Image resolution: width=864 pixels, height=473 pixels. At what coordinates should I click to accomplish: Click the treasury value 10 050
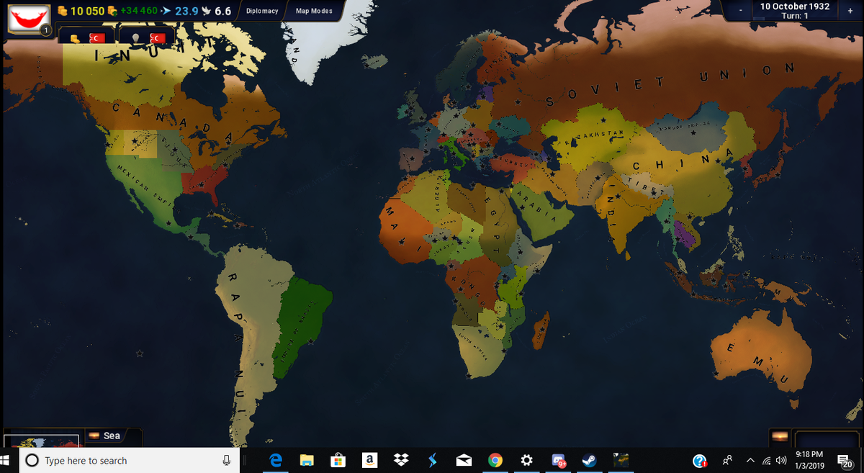coord(87,12)
